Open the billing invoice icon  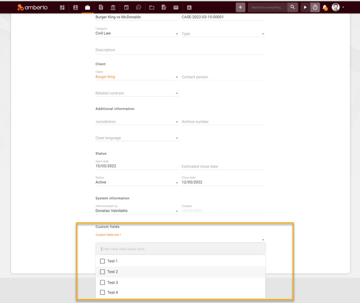[101, 7]
